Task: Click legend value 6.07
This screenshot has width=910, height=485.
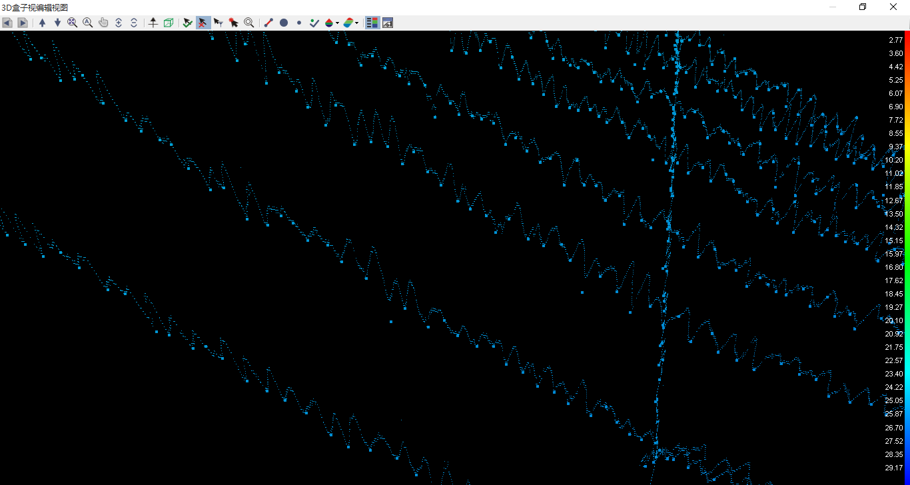Action: click(895, 93)
